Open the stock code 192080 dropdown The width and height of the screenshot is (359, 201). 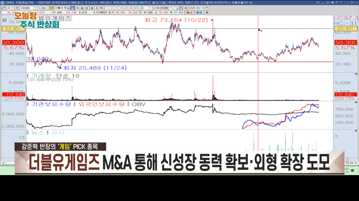35,8
